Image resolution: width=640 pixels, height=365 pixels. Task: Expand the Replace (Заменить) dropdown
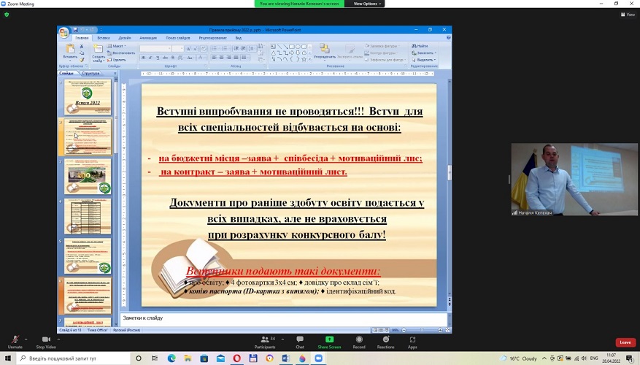pyautogui.click(x=424, y=53)
